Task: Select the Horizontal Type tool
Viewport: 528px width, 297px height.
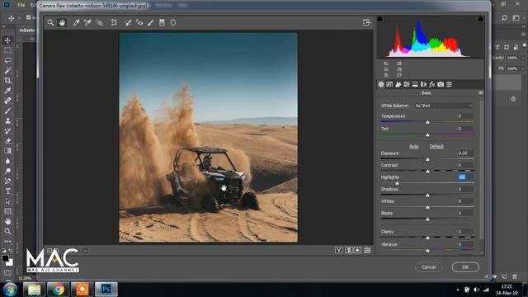Action: tap(7, 191)
